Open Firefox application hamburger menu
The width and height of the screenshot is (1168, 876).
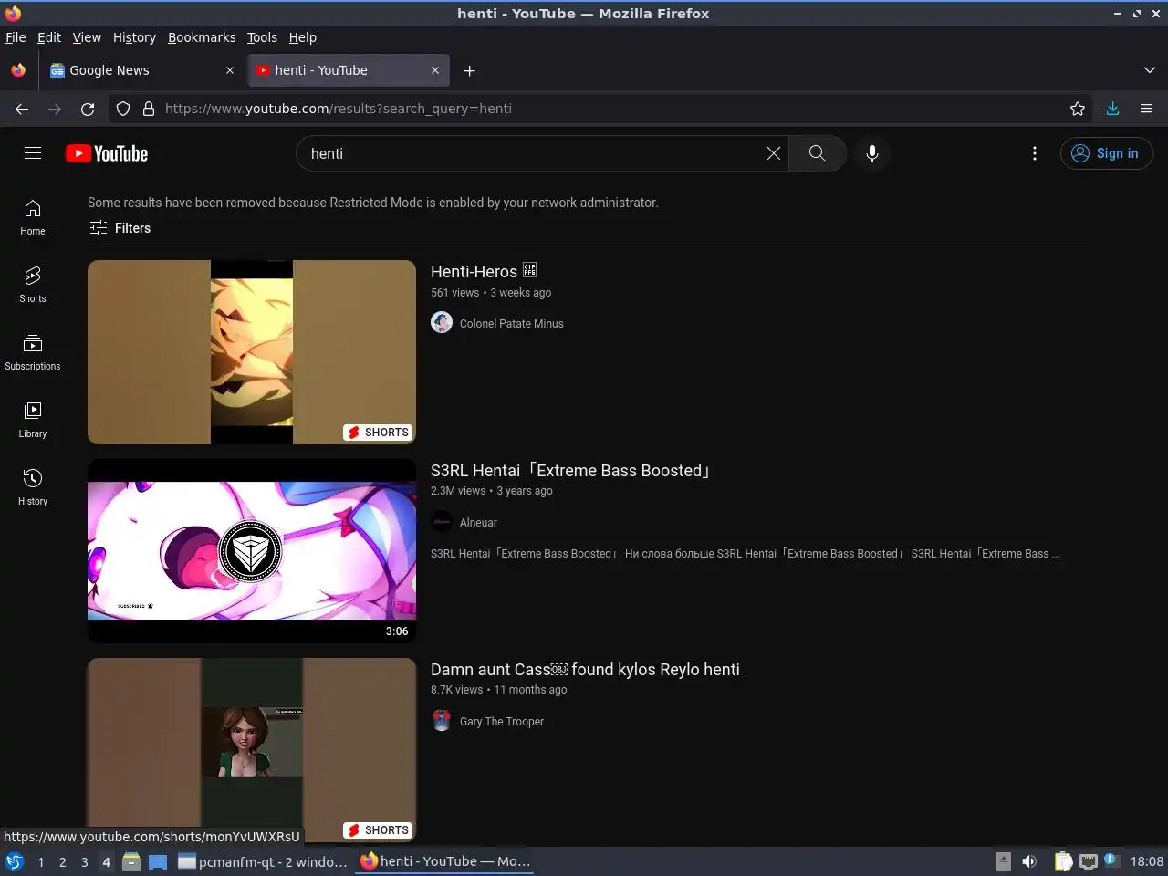point(1146,109)
